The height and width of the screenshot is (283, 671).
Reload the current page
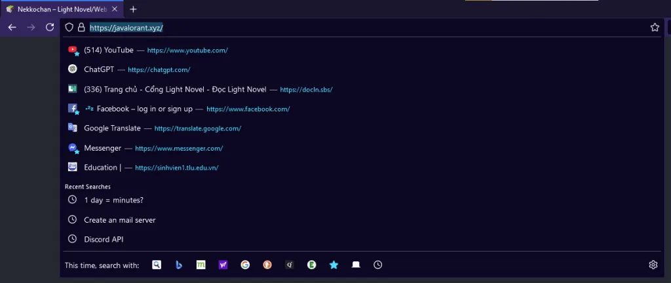50,28
